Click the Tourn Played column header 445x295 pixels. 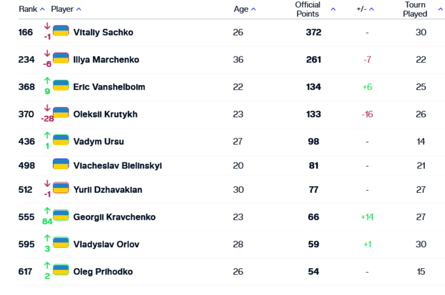click(x=415, y=9)
